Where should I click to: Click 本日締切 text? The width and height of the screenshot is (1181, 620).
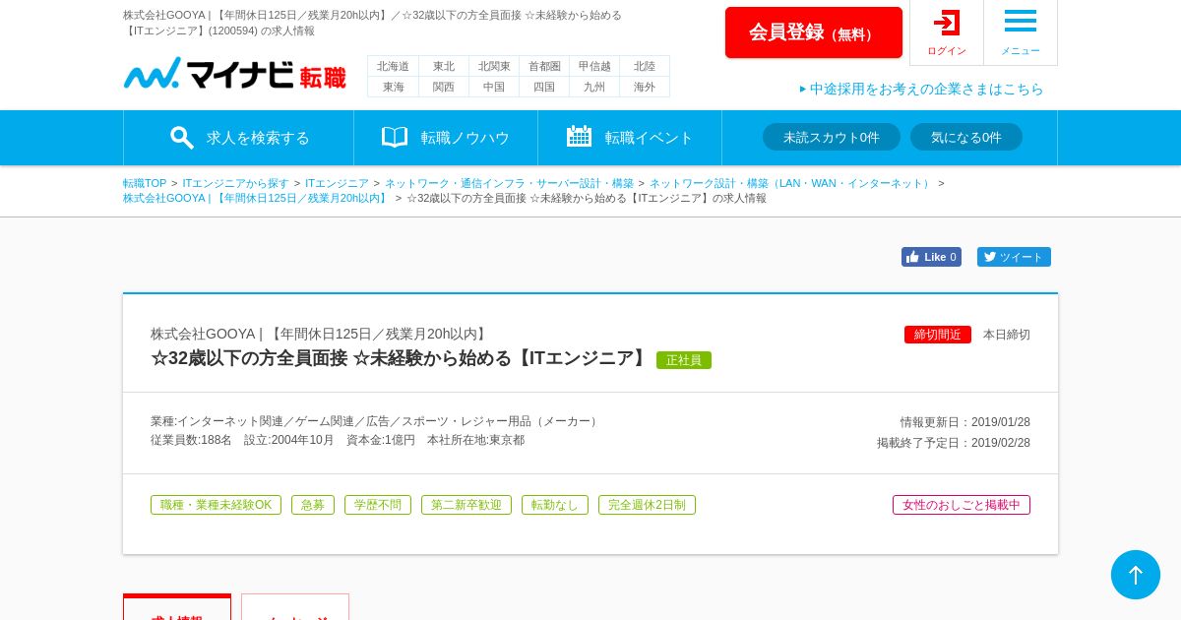(x=1007, y=335)
